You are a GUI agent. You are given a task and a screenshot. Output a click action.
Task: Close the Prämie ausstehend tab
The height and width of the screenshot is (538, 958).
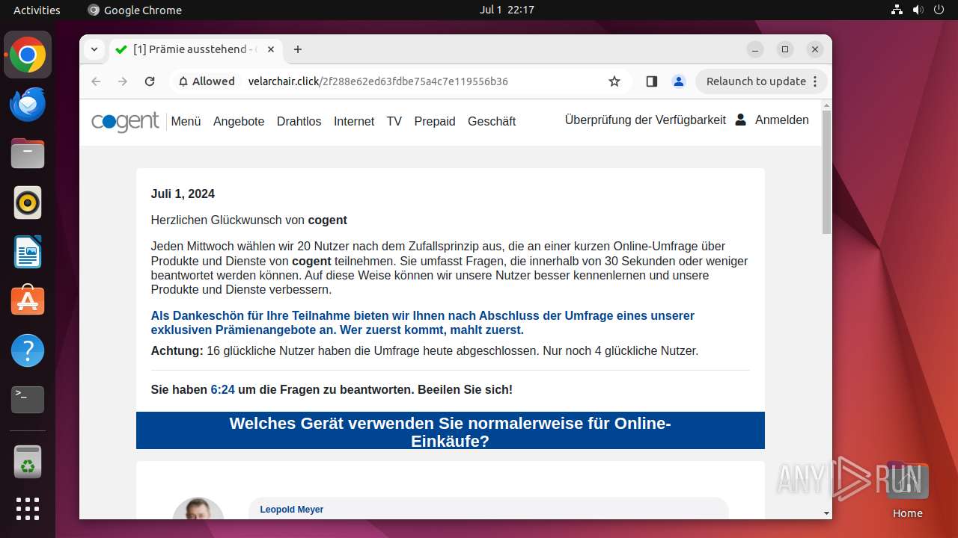271,49
